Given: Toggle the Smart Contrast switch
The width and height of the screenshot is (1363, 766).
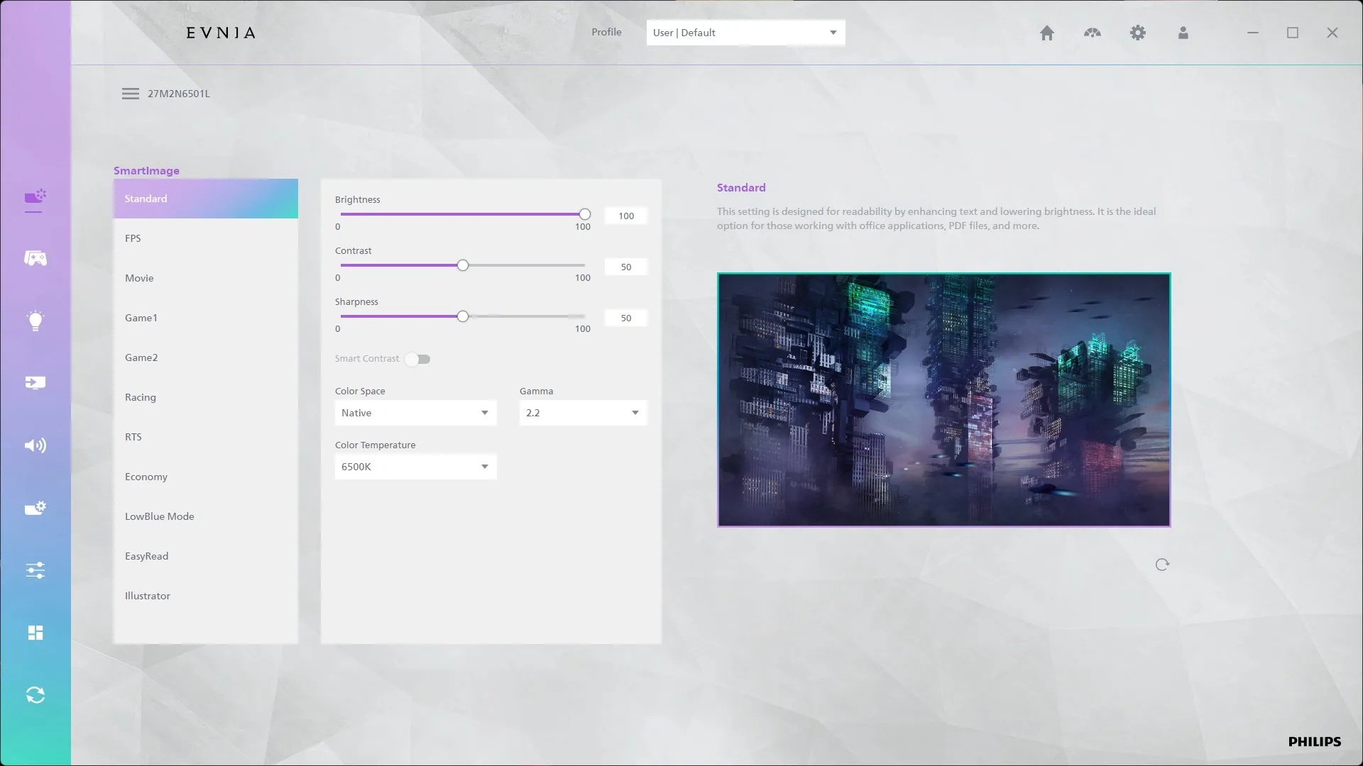Looking at the screenshot, I should [x=418, y=359].
